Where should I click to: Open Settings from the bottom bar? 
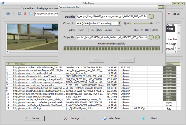[x=73, y=118]
